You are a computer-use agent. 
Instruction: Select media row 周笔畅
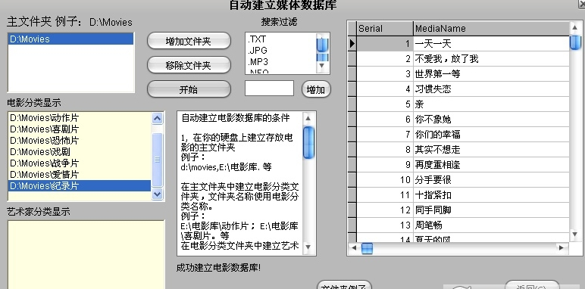click(491, 225)
